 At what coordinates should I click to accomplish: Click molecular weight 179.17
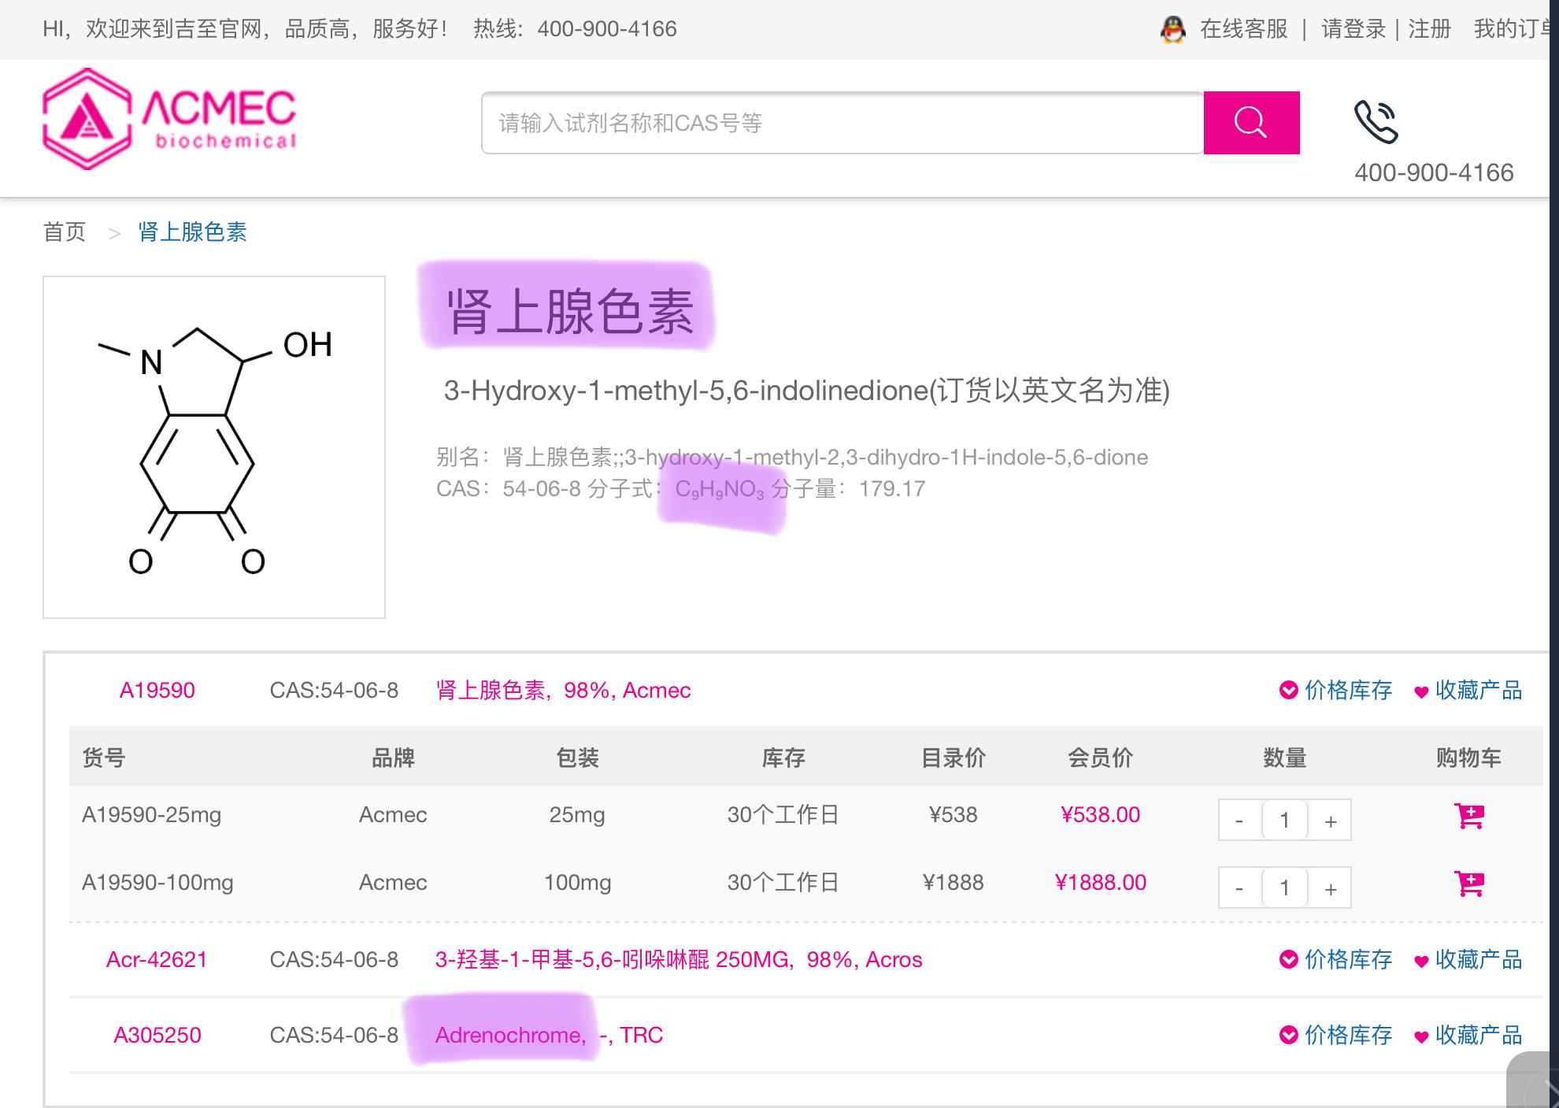(x=892, y=489)
